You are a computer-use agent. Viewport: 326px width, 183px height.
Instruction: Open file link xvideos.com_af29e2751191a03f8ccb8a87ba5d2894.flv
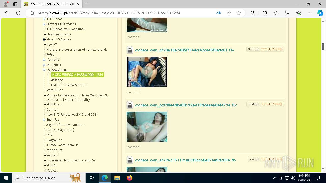pos(186,160)
